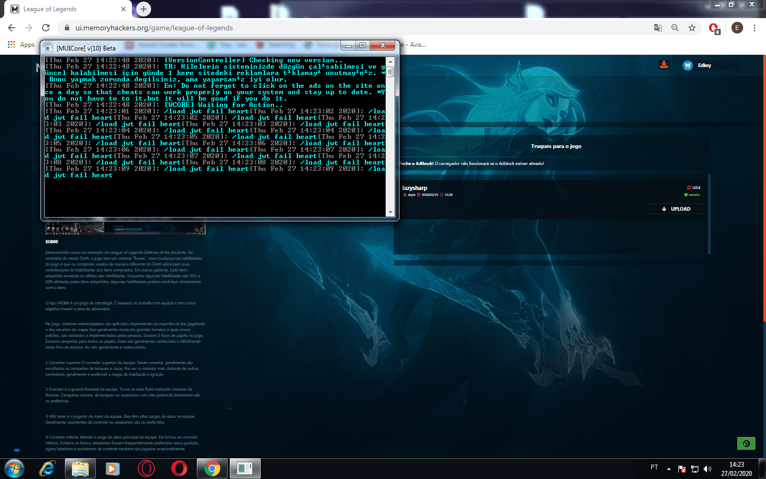The width and height of the screenshot is (766, 479).
Task: Open the red ad blocker extension icon
Action: 714,28
